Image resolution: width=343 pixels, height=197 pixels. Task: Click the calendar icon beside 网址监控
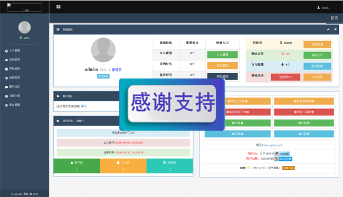tap(6, 69)
